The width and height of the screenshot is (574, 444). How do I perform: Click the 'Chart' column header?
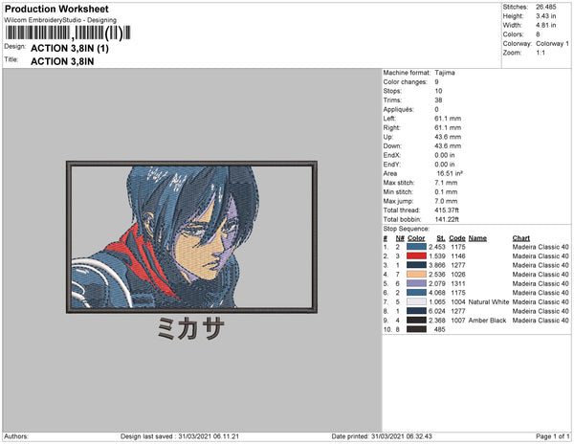521,238
